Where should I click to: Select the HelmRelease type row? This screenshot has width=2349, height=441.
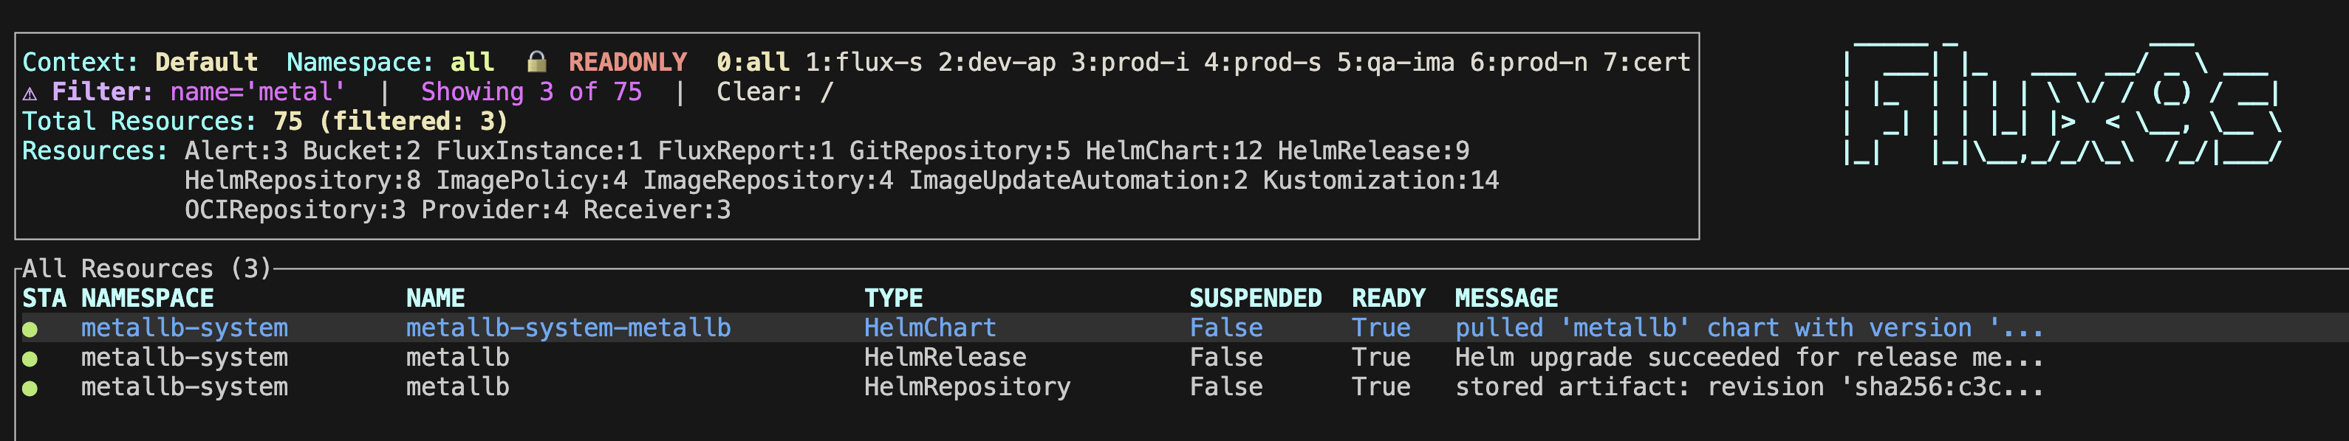point(945,357)
